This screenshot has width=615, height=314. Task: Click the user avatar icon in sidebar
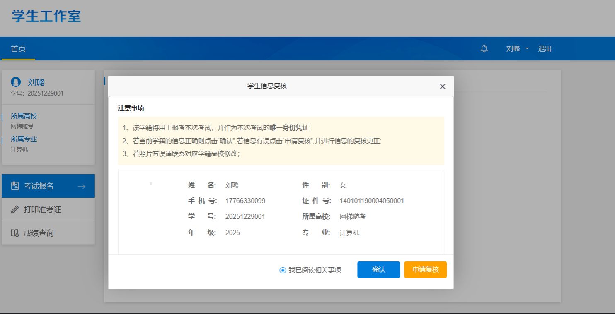(x=16, y=82)
